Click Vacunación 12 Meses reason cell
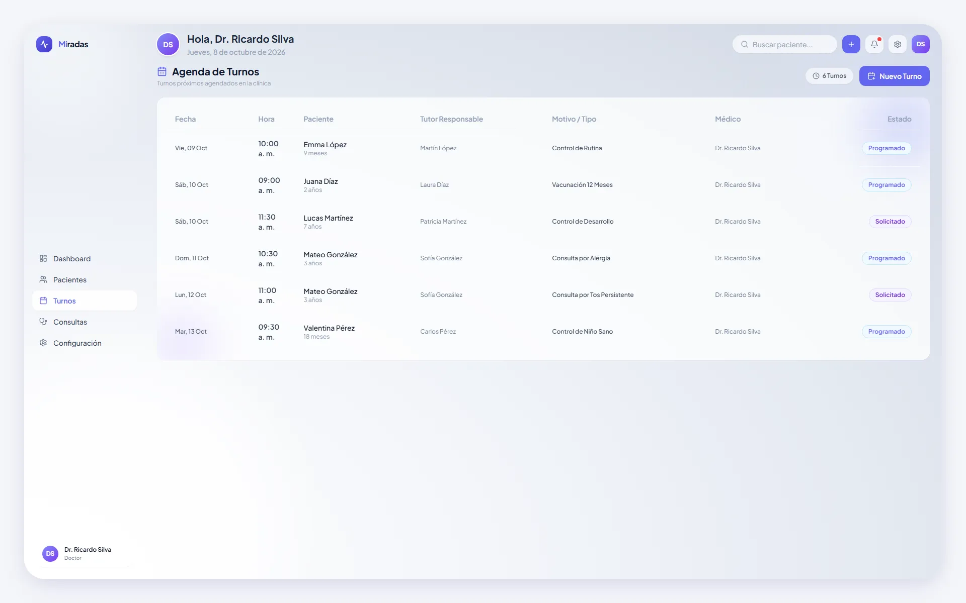Image resolution: width=966 pixels, height=603 pixels. pos(582,185)
